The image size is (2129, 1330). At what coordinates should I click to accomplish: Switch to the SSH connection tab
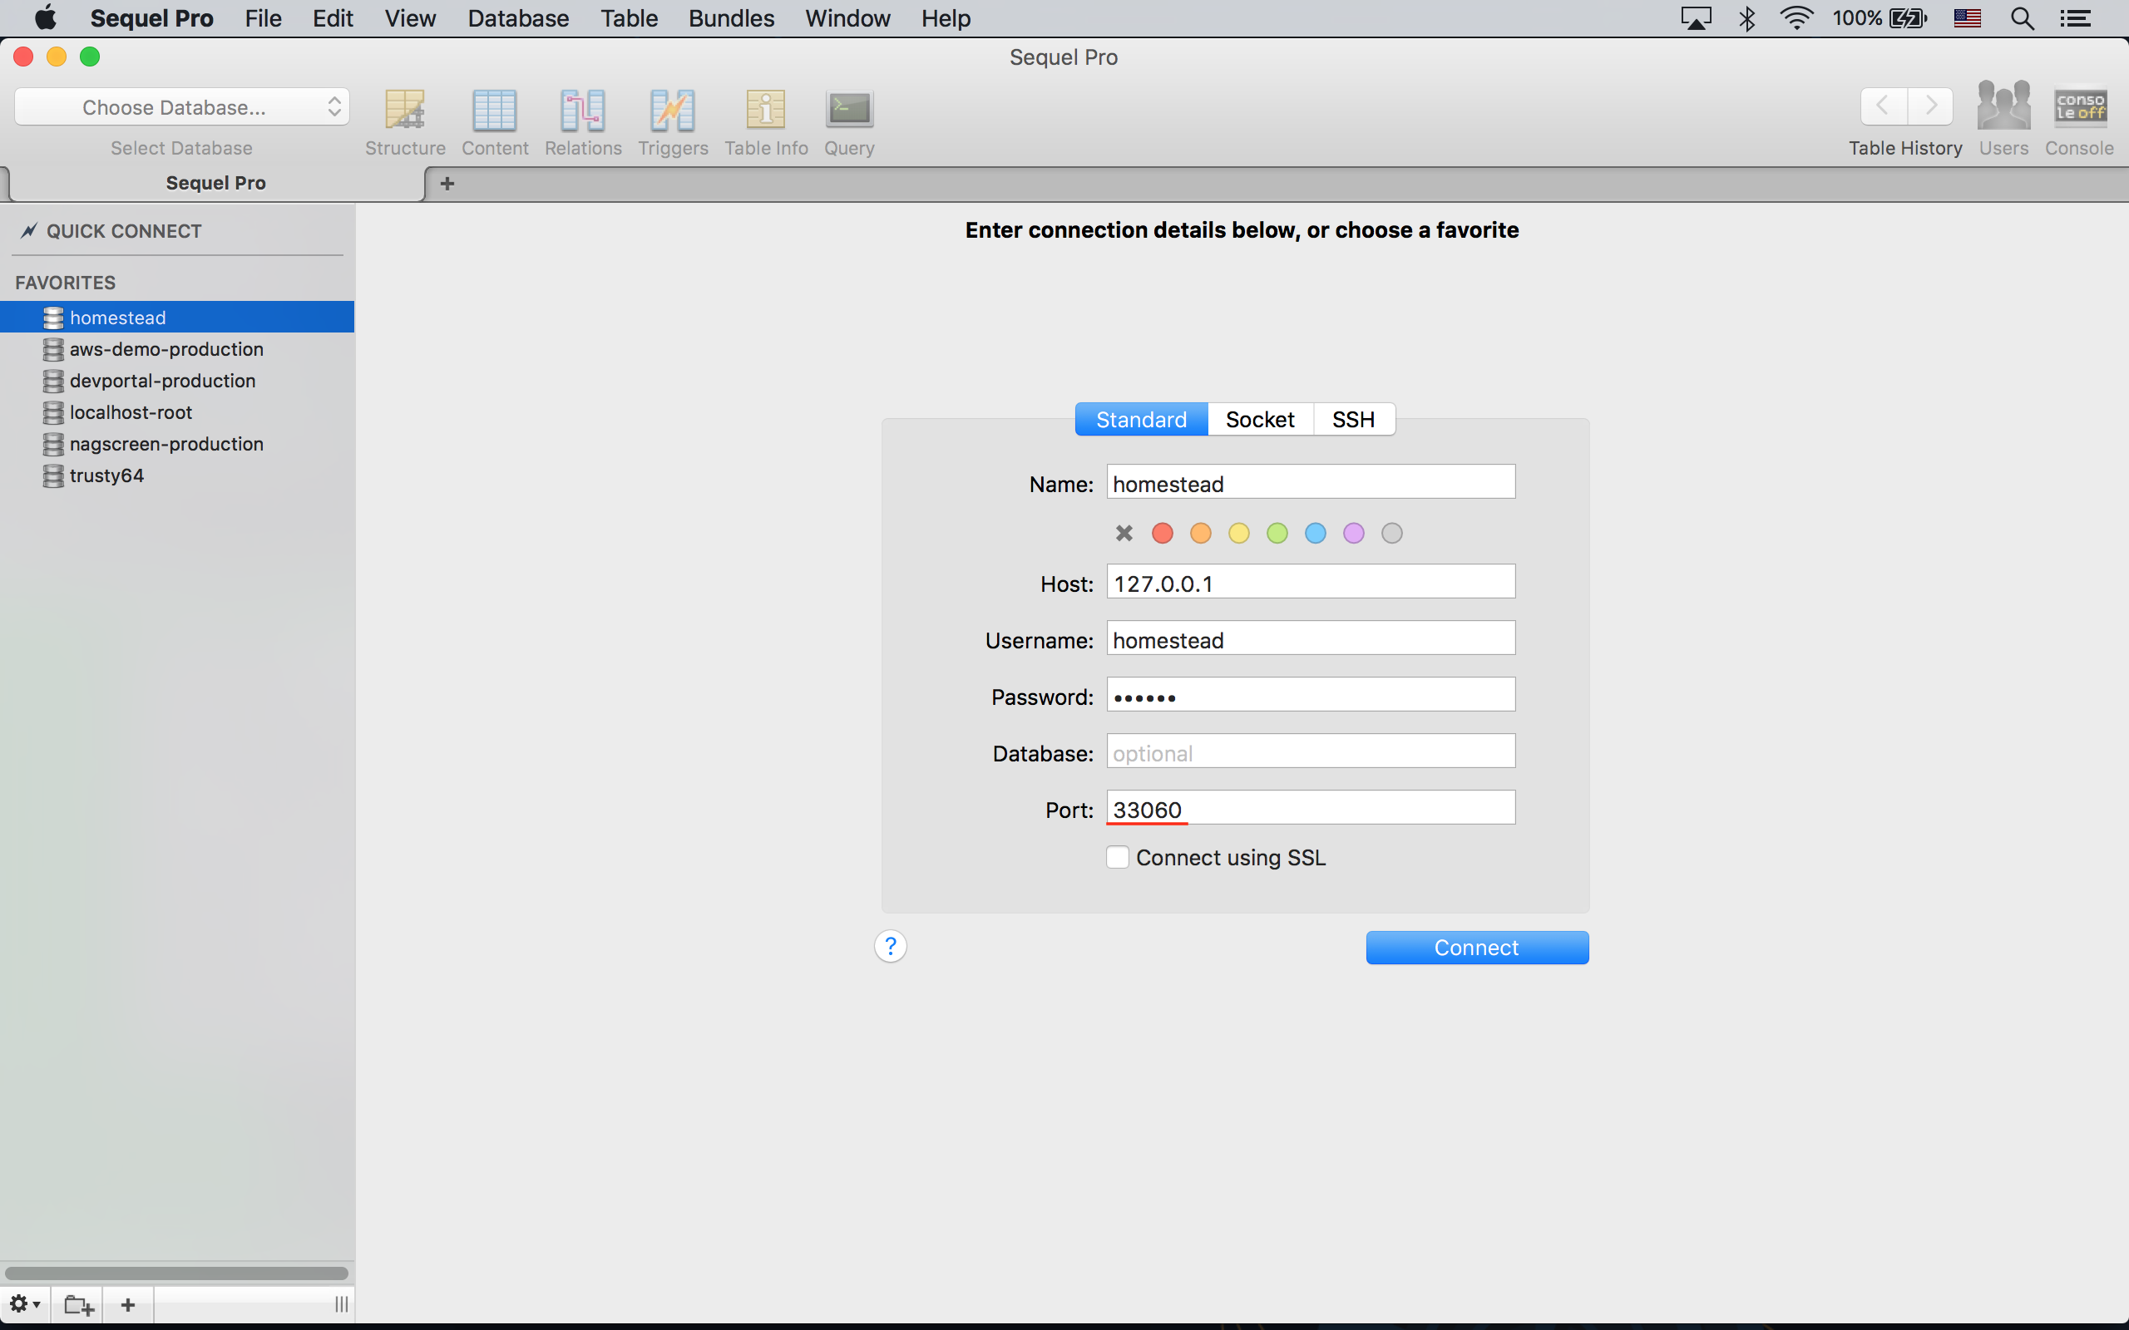1353,420
